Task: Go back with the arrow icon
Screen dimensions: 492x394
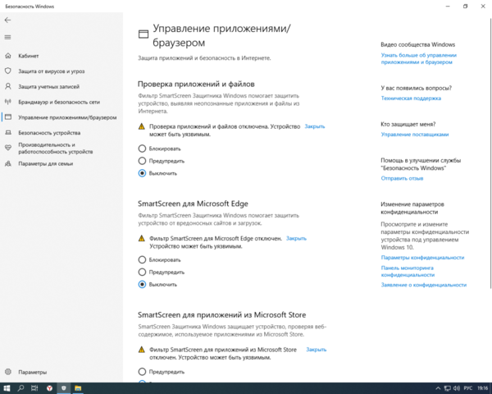Action: 7,20
